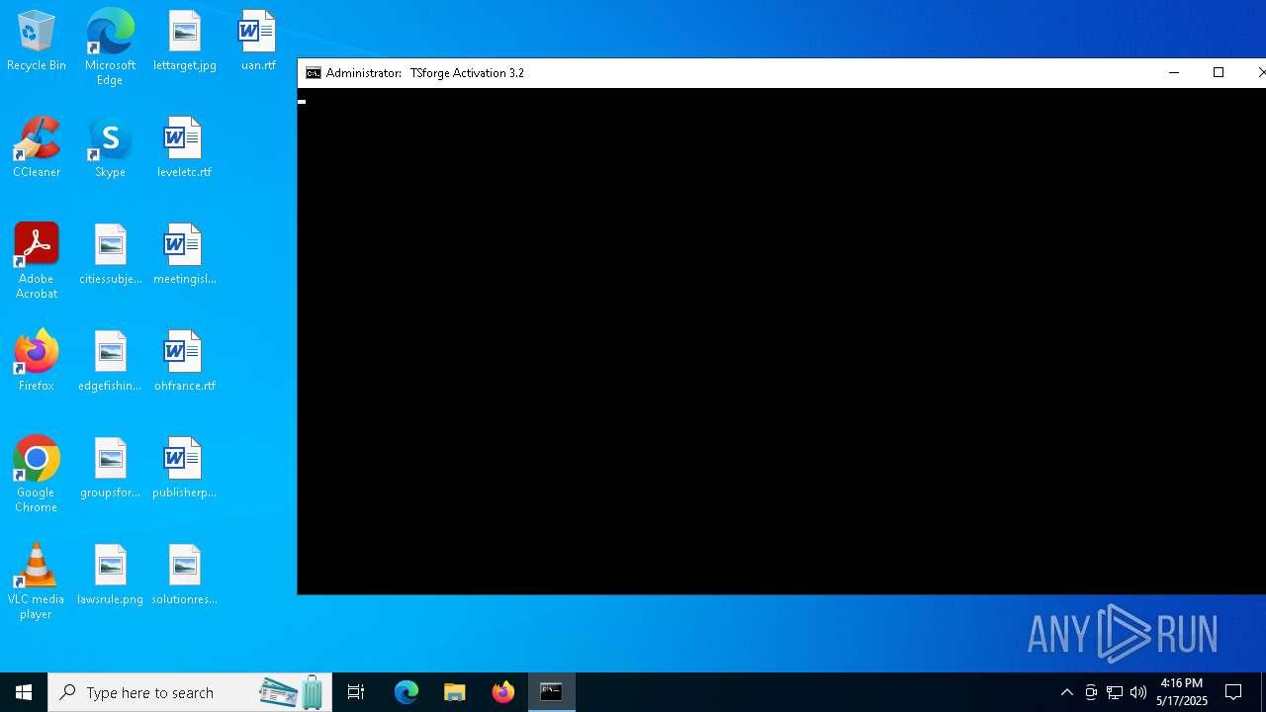Select the publisherp... document icon
This screenshot has width=1266, height=712.
click(184, 469)
